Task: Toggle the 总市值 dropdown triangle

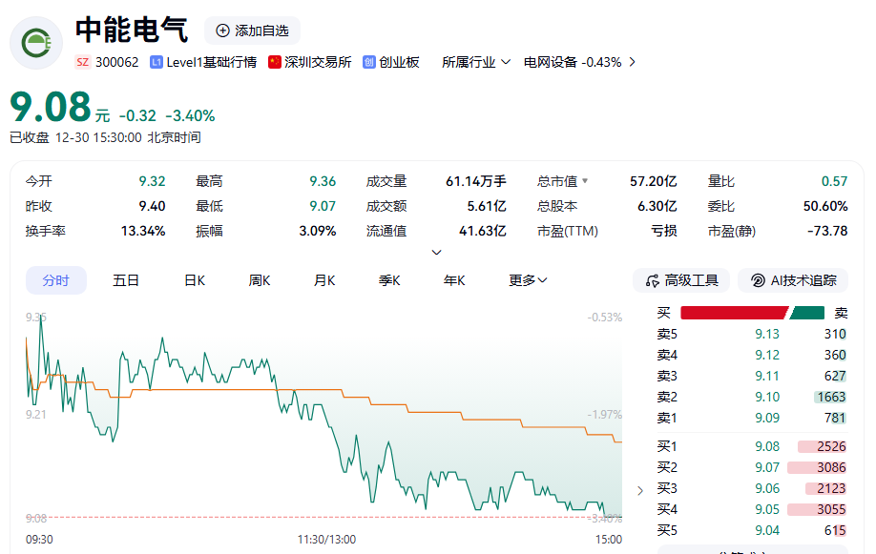Action: 585,181
